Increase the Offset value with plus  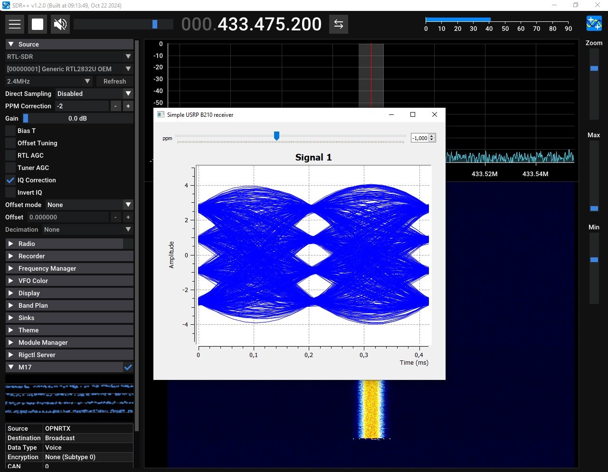coord(128,217)
